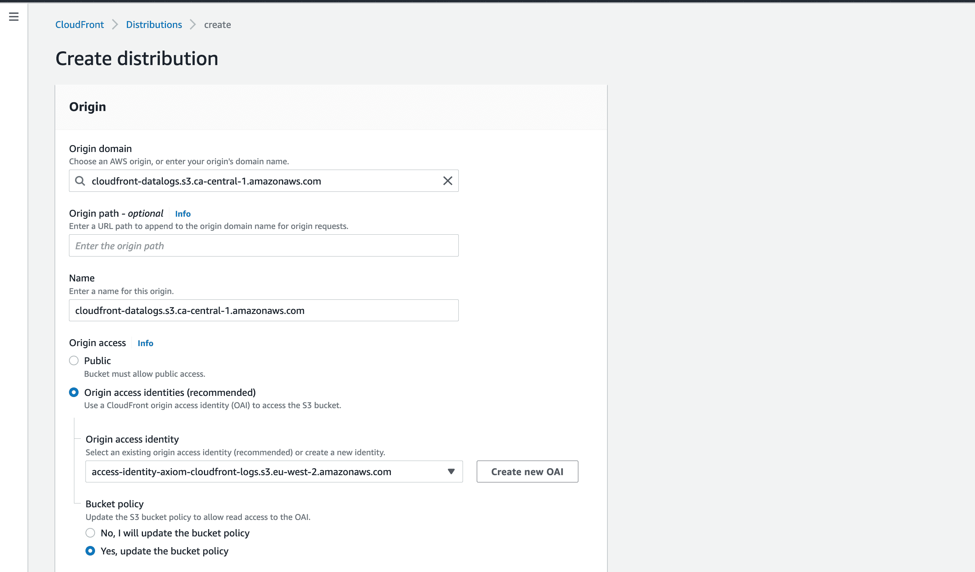Choose No, I will update the bucket policy
Image resolution: width=975 pixels, height=572 pixels.
click(x=90, y=533)
